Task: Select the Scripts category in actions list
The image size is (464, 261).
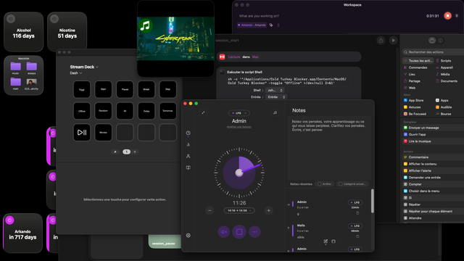Action: 443,61
